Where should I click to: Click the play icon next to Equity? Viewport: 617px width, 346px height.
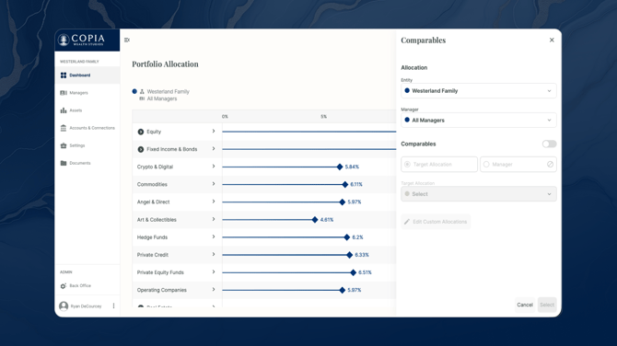coord(141,132)
